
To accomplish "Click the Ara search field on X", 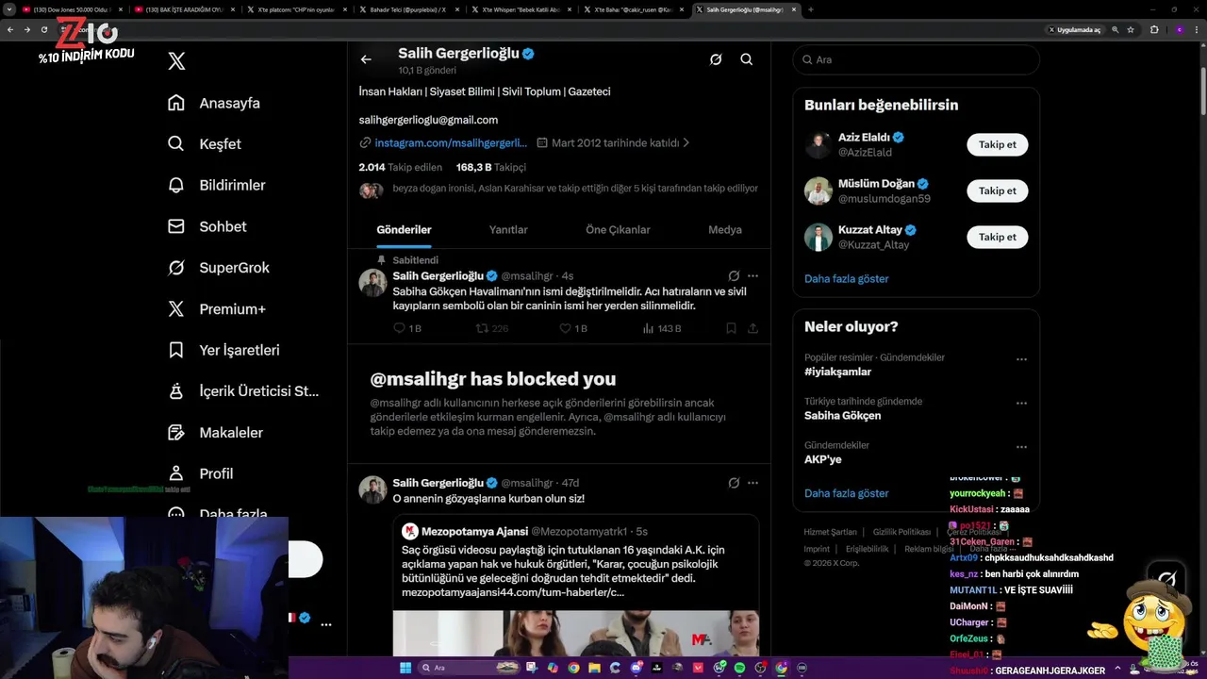I will pyautogui.click(x=916, y=59).
